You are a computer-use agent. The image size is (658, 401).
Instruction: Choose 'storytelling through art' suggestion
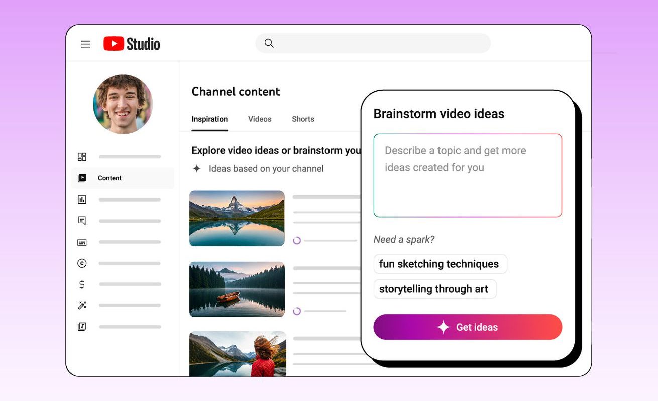[x=434, y=289]
